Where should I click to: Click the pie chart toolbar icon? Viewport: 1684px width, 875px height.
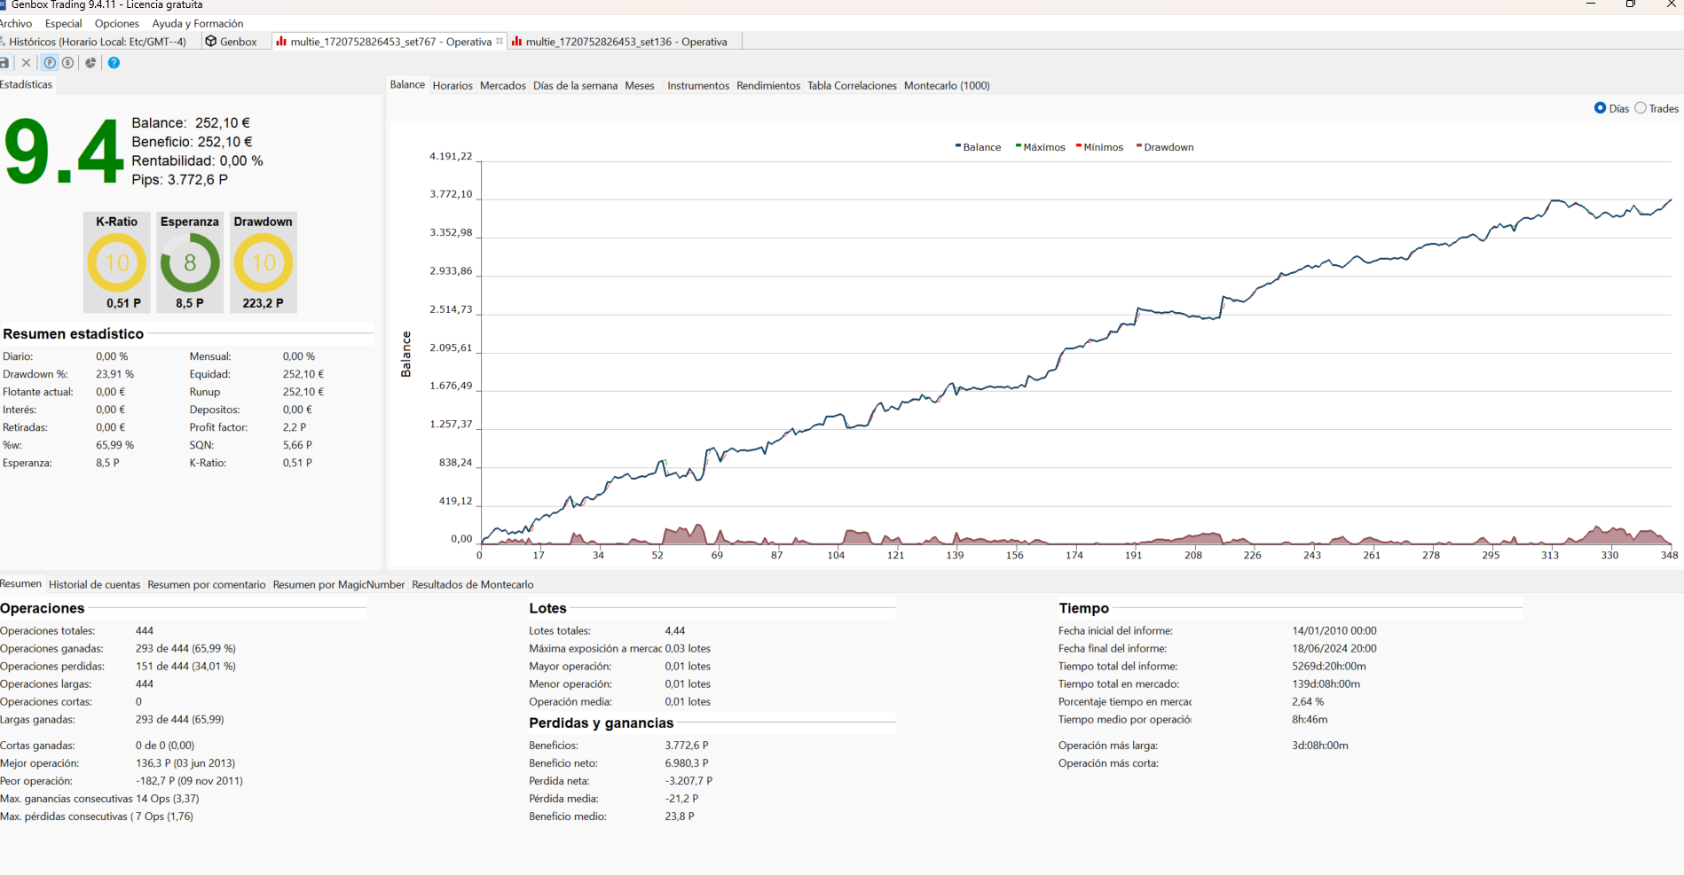90,63
